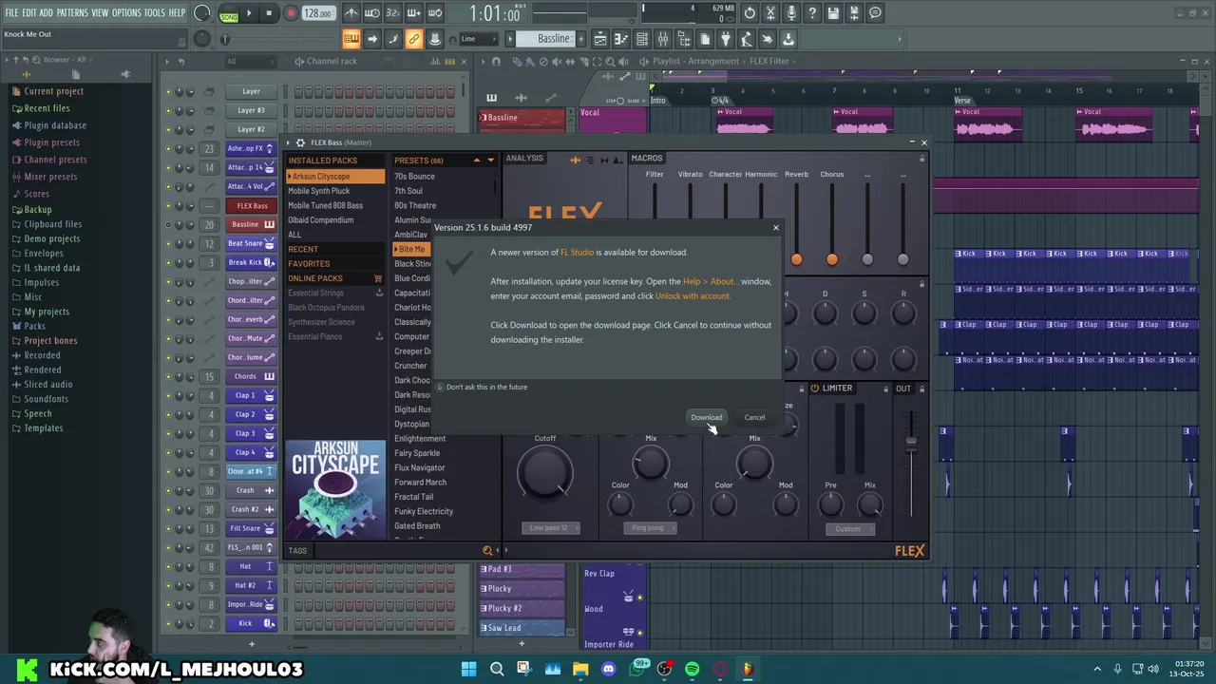Click the download content library icon

point(788,39)
